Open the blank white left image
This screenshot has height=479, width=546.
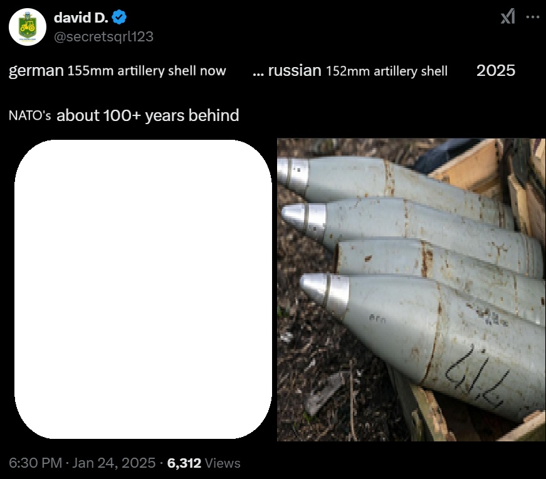[x=143, y=289]
